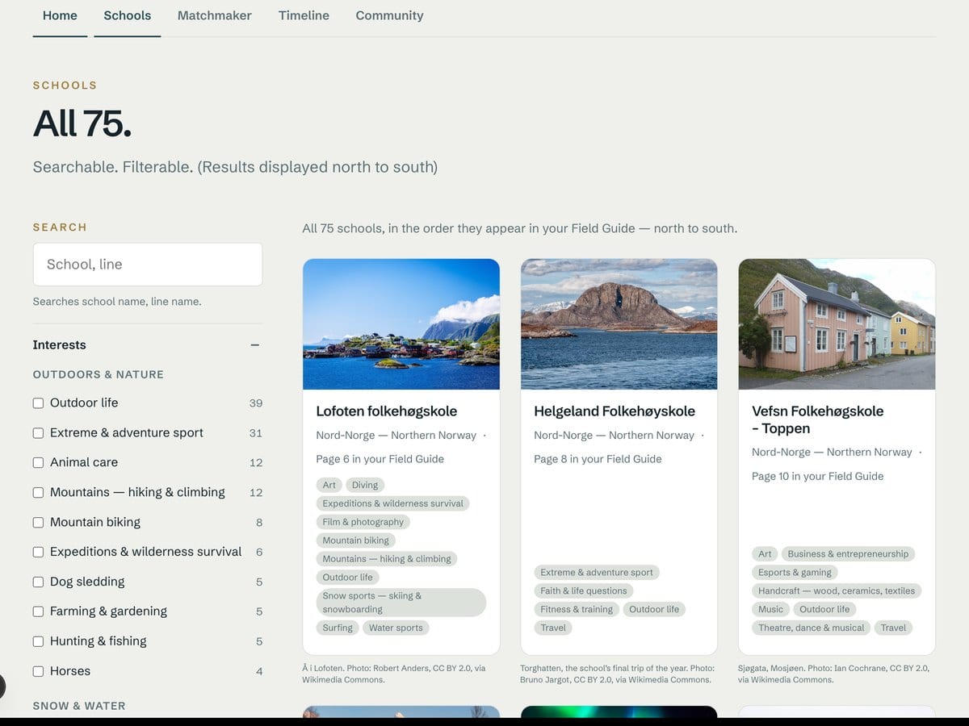The width and height of the screenshot is (969, 726).
Task: Select the Handcraft — wood, ceramics, textiles tag
Action: (837, 590)
